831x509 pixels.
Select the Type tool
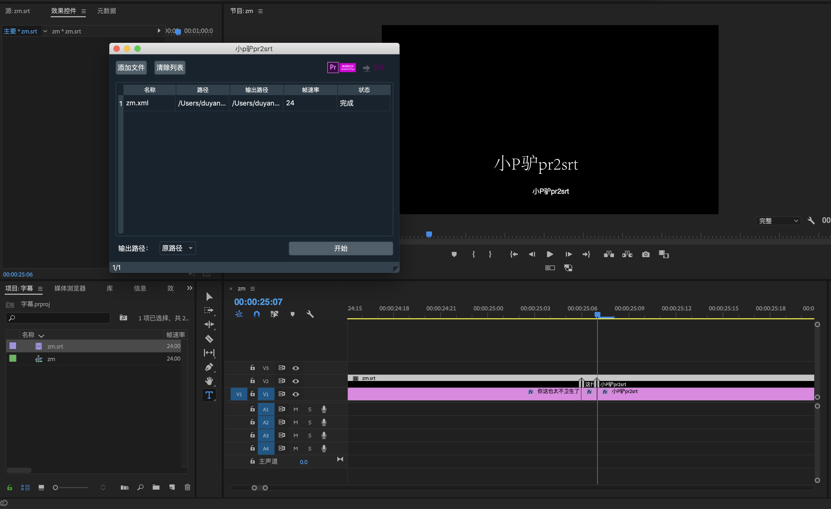[209, 395]
